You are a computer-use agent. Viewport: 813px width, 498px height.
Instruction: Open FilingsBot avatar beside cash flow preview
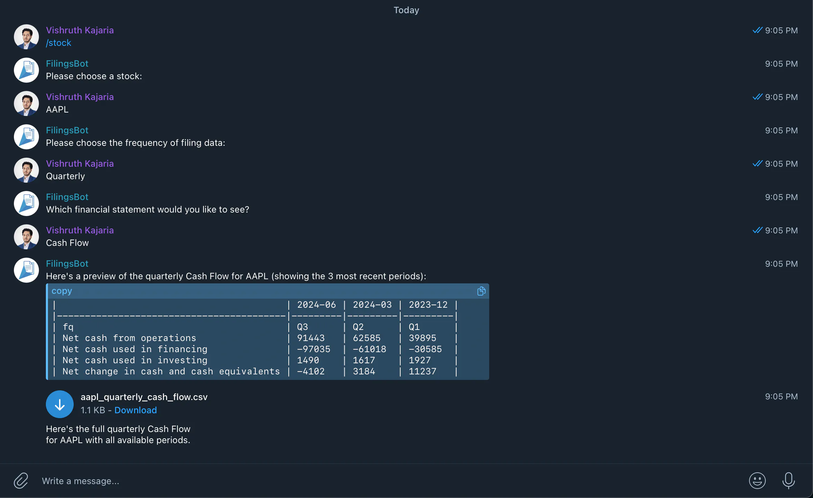click(26, 270)
